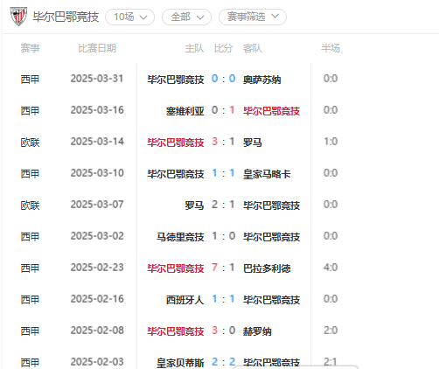439x369 pixels.
Task: Click the 比赛日期 column header
Action: click(x=97, y=48)
